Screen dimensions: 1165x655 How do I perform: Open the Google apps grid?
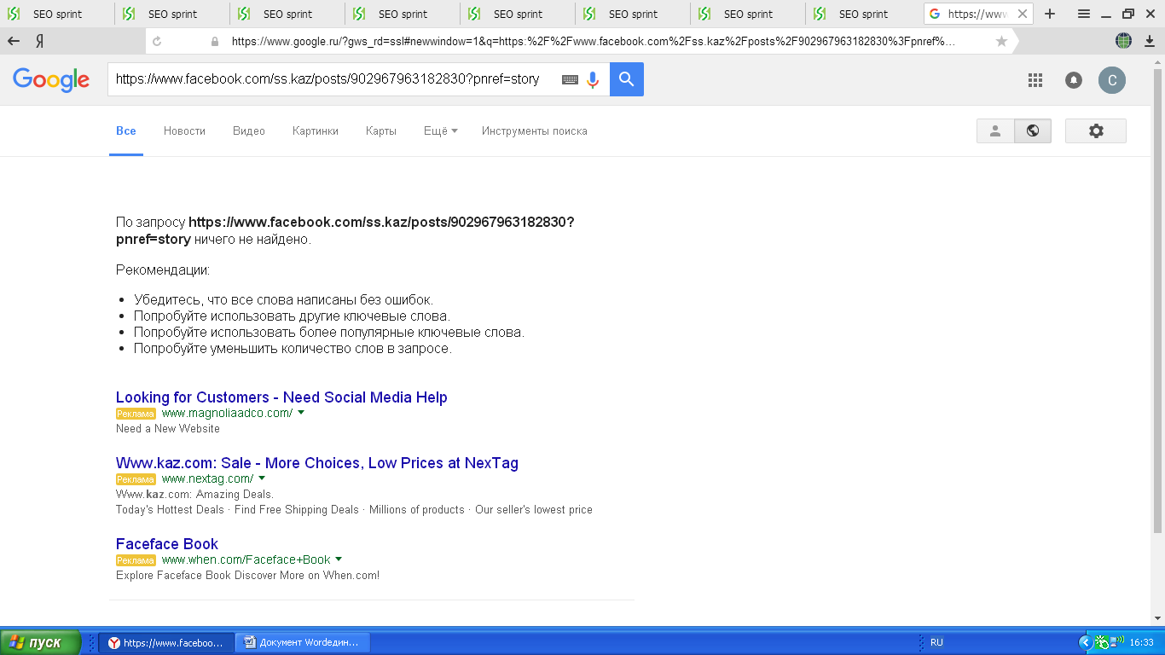[x=1035, y=80]
